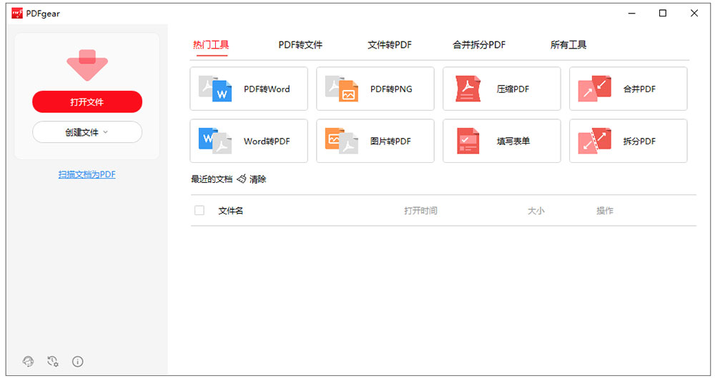Click the red 打开文件 button

click(x=87, y=101)
